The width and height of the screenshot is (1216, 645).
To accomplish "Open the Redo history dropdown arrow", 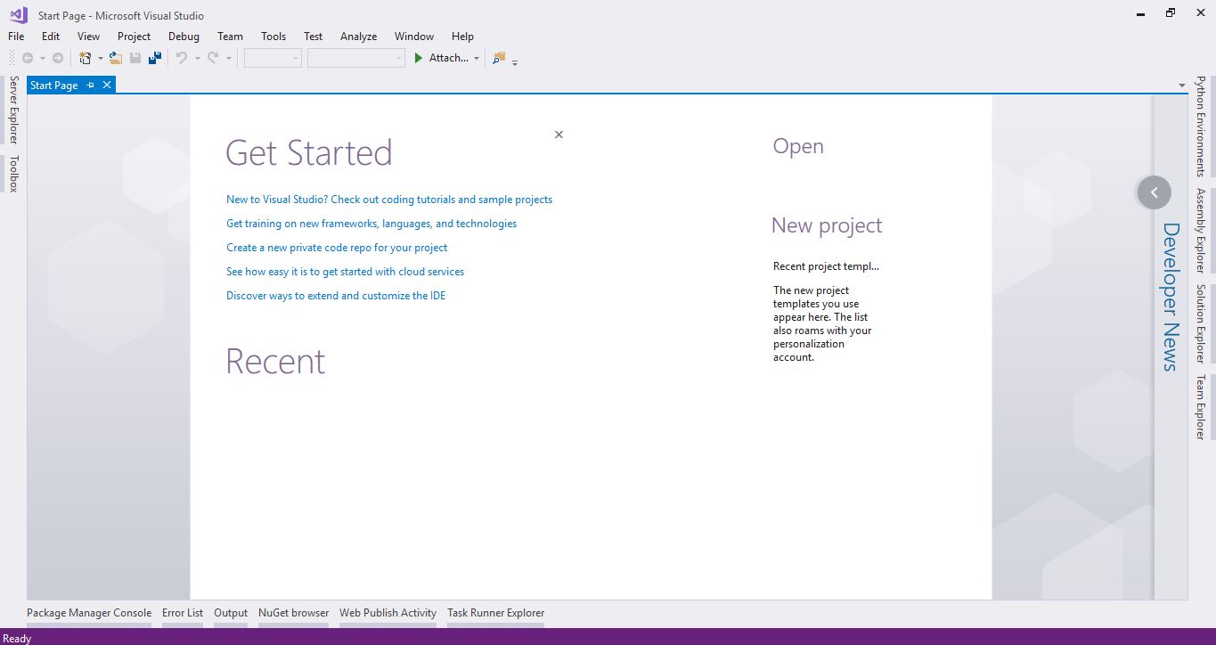I will click(x=228, y=59).
